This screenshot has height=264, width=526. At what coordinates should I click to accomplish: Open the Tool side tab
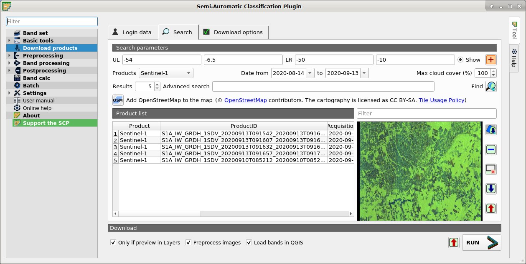(x=514, y=30)
